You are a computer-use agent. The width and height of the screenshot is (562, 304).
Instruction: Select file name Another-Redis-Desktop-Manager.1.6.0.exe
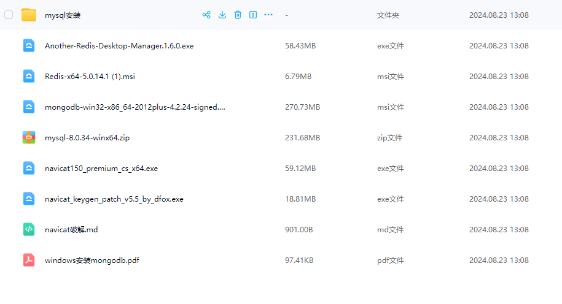[119, 46]
